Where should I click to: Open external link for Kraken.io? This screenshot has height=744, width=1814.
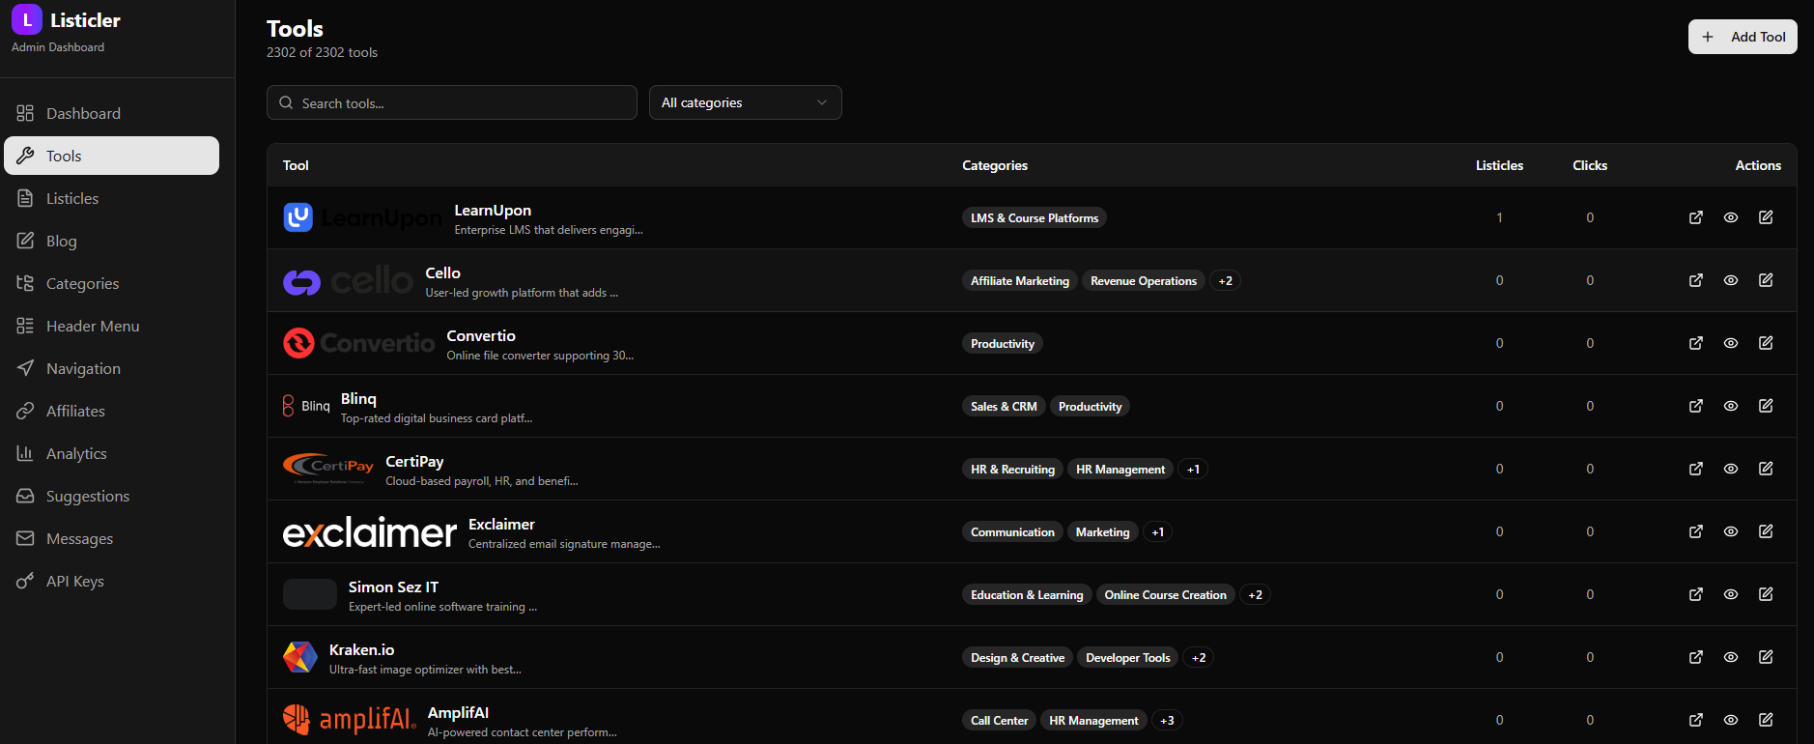[1695, 657]
